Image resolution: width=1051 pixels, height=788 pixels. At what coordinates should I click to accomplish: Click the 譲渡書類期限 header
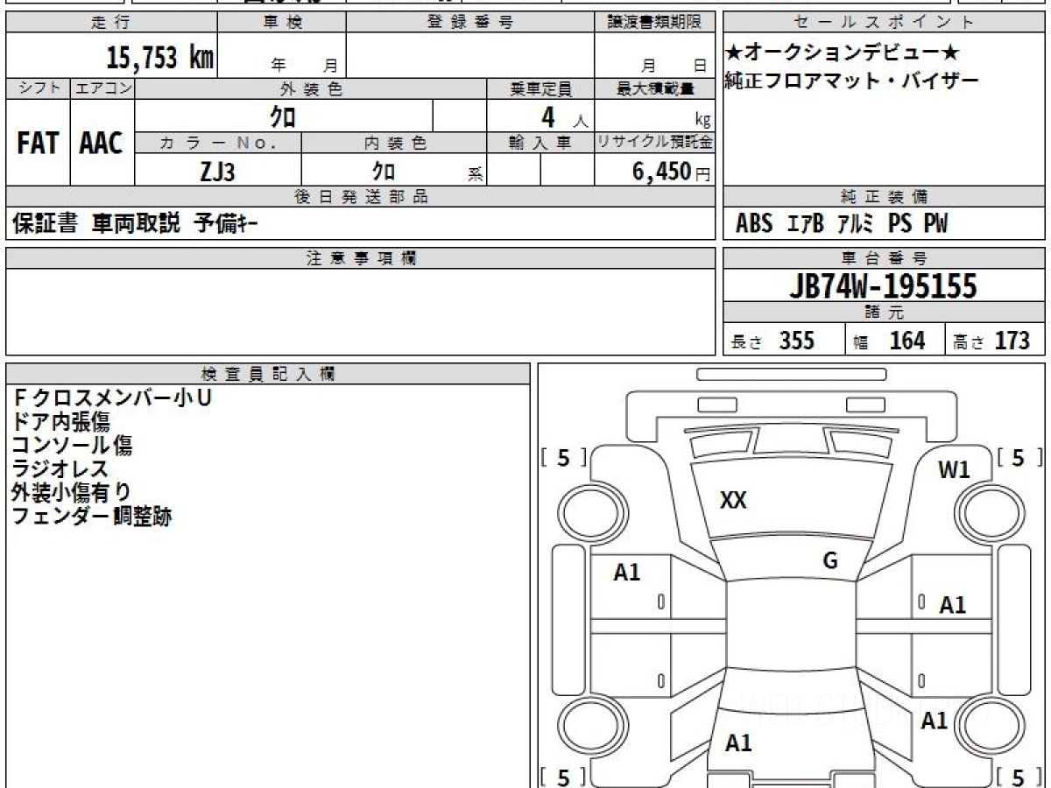[x=655, y=23]
